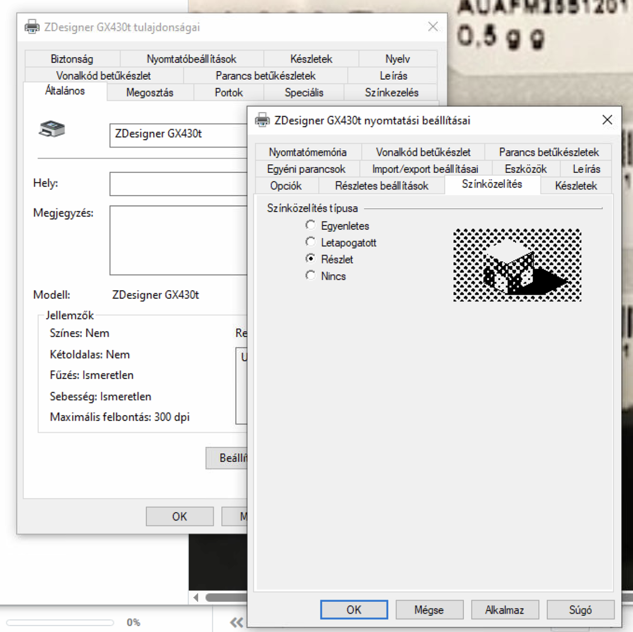Click the Mégse button
This screenshot has width=633, height=632.
(428, 610)
